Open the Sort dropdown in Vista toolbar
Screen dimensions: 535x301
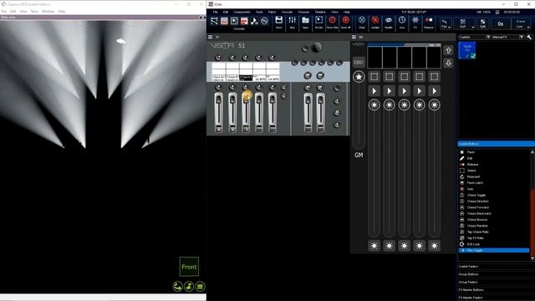(465, 23)
